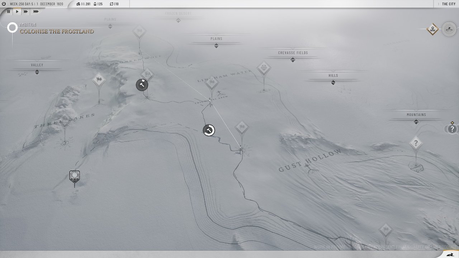Select the paw-print marker near Lingham Water
Viewport: 459px width, 258px height.
point(264,68)
